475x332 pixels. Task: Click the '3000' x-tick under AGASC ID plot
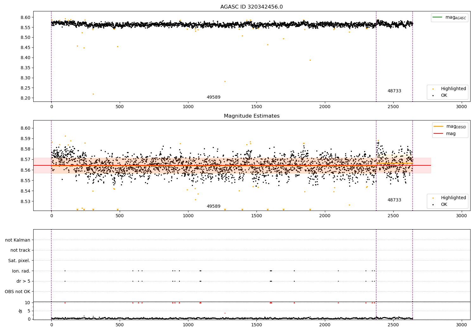click(461, 107)
